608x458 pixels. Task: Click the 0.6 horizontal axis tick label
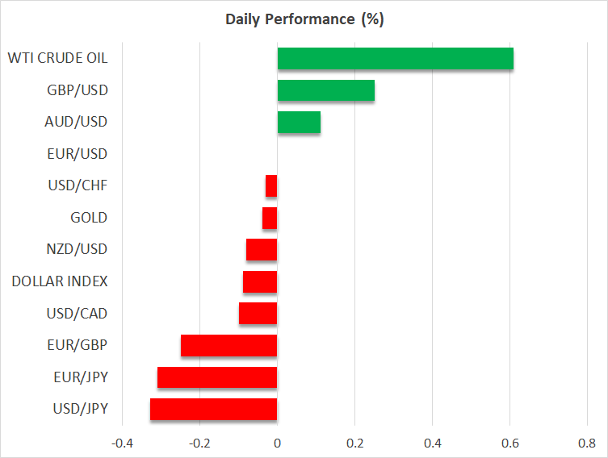coord(509,443)
